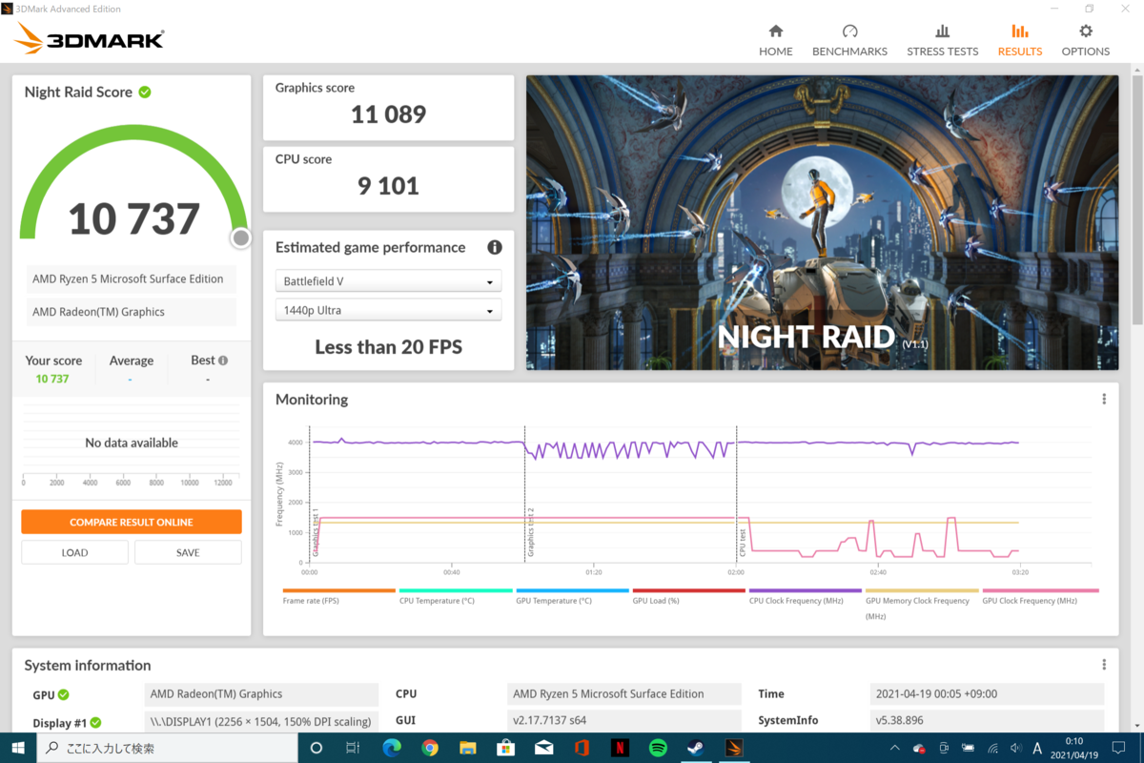Click the AMD Ryzen 5 Microsoft Surface Edition score label

130,279
